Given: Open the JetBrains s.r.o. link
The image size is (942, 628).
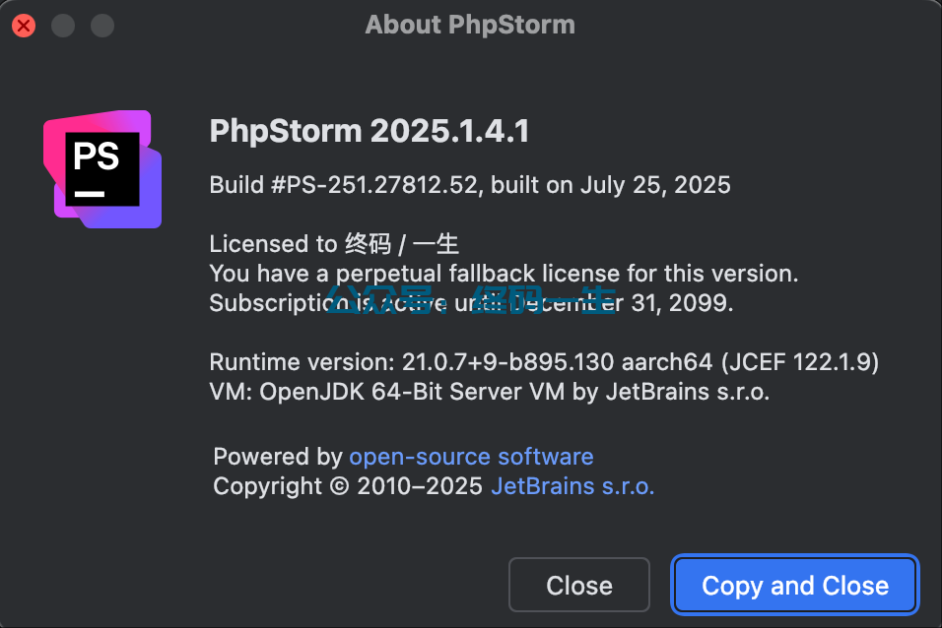Looking at the screenshot, I should (572, 486).
